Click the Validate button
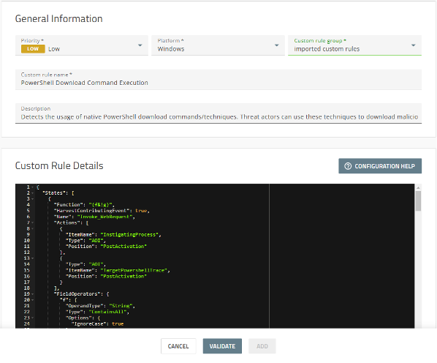437x363 pixels. click(222, 346)
